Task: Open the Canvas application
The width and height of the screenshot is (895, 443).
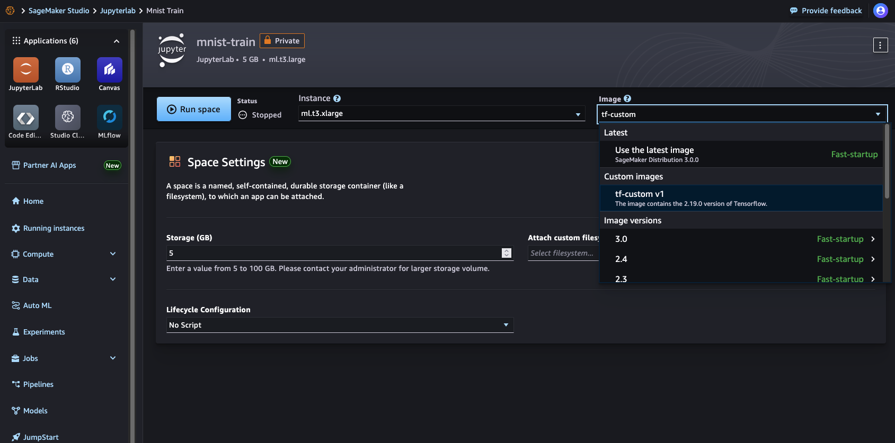Action: pos(109,75)
